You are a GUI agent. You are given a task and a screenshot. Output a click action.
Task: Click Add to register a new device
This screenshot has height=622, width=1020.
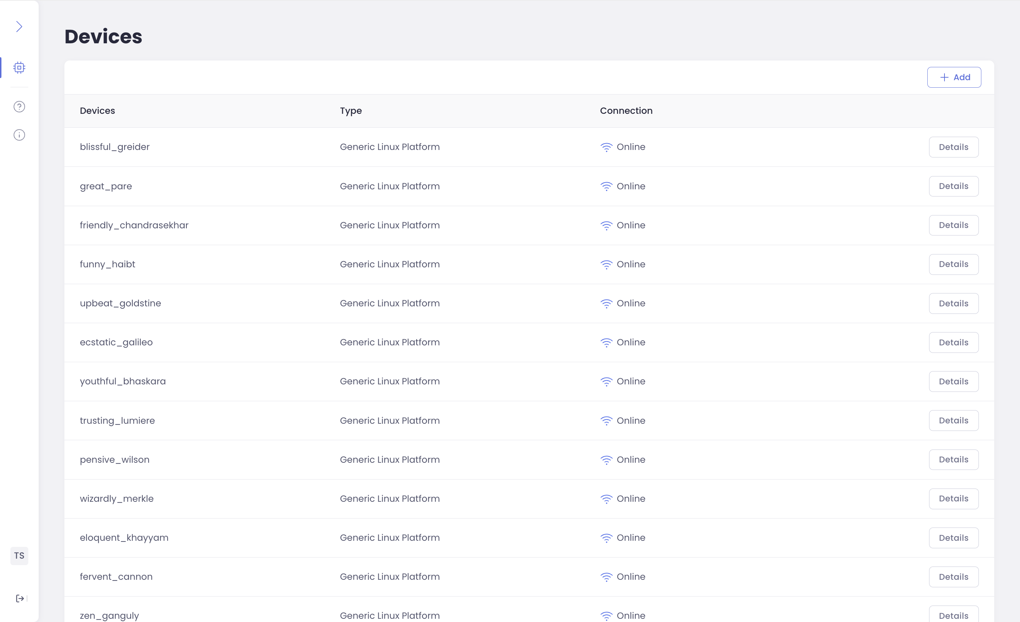click(954, 77)
